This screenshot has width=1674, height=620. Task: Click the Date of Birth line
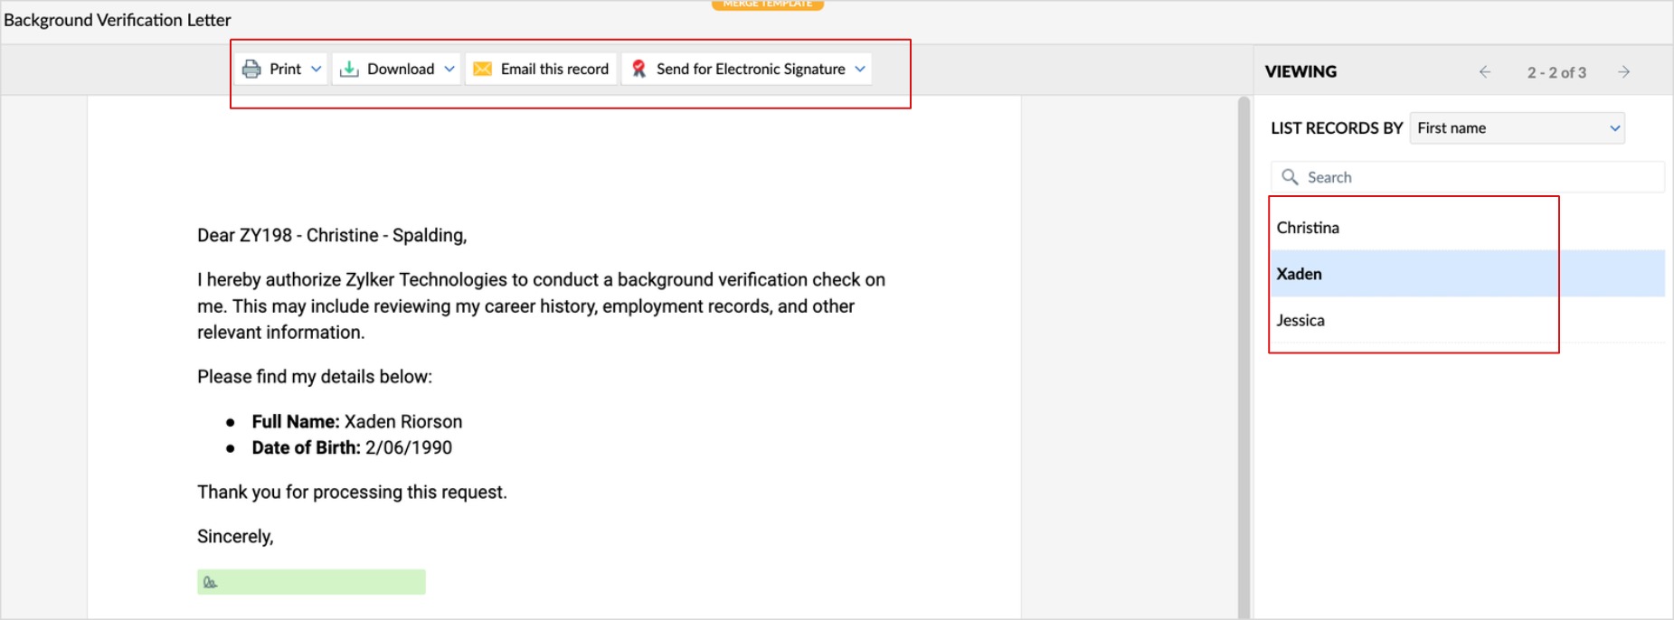(x=352, y=448)
